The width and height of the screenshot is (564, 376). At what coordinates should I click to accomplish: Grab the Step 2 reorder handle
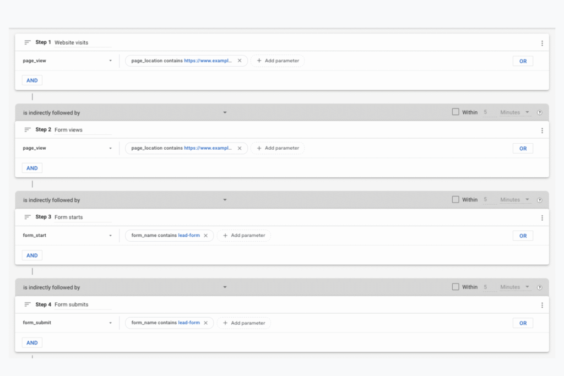[28, 130]
